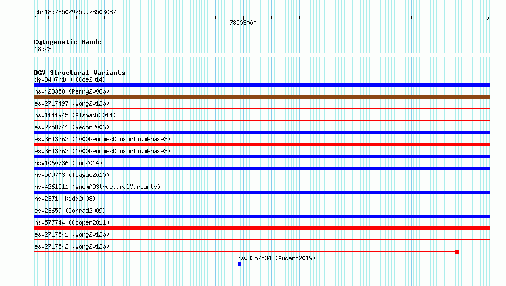Viewport: 506px width, 286px height.
Task: Click the esv2717497 (Wong2012b) label
Action: [72, 103]
